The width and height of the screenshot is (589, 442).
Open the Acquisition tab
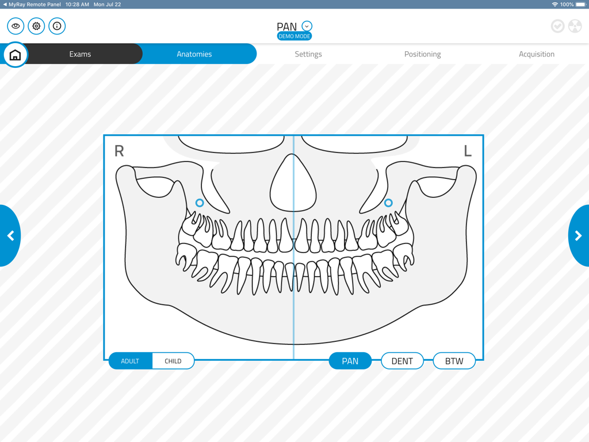pyautogui.click(x=537, y=54)
